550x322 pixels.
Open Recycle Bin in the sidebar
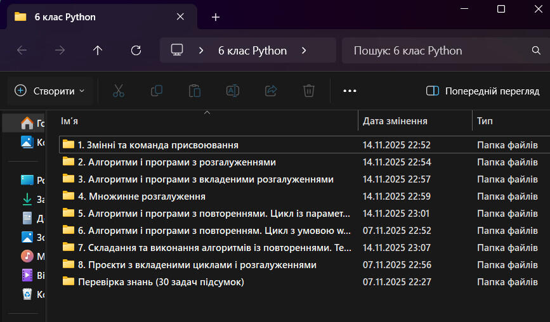pyautogui.click(x=32, y=294)
